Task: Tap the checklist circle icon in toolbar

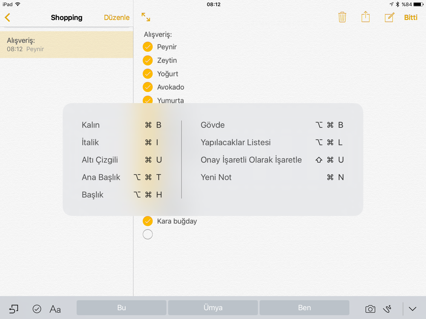Action: click(37, 309)
